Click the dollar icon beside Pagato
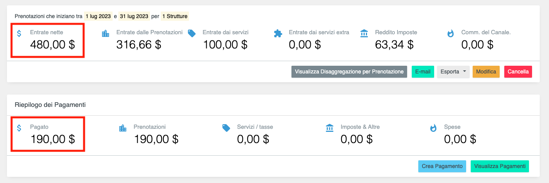This screenshot has height=183, width=549. tap(19, 128)
